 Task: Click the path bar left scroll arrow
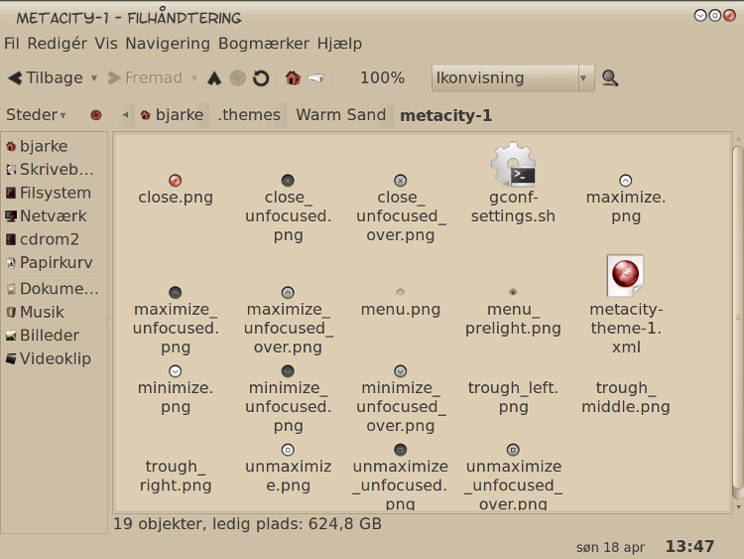click(x=125, y=115)
